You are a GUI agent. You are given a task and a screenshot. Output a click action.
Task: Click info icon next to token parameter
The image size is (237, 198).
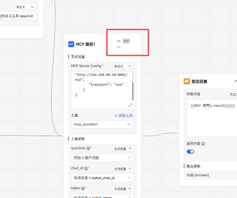[x=83, y=189]
